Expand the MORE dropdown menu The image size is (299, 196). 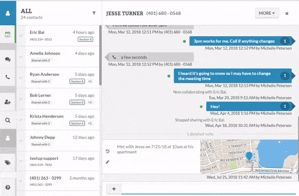(267, 13)
